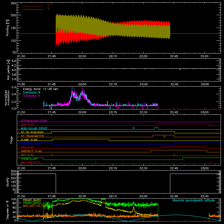Click the 23:00 time label under Flags plot
Screen dimensions: 224x224
coord(205,168)
